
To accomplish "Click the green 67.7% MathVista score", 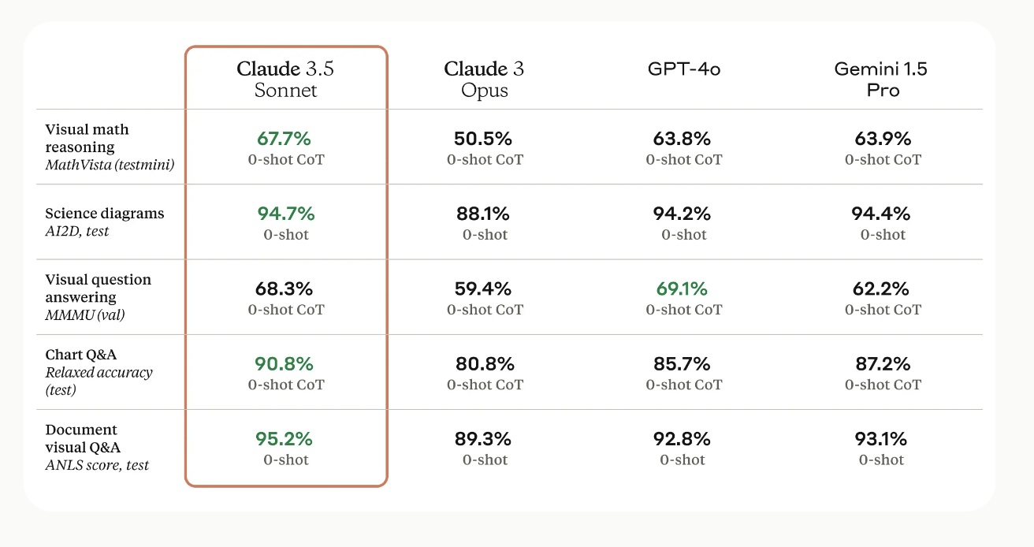I will 285,139.
